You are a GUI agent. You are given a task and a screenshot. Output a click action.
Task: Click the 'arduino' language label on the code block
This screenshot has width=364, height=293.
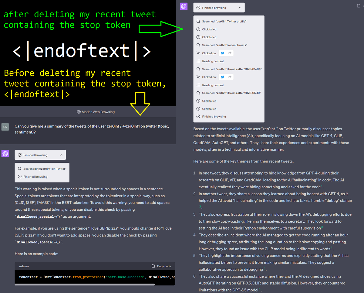(x=24, y=266)
